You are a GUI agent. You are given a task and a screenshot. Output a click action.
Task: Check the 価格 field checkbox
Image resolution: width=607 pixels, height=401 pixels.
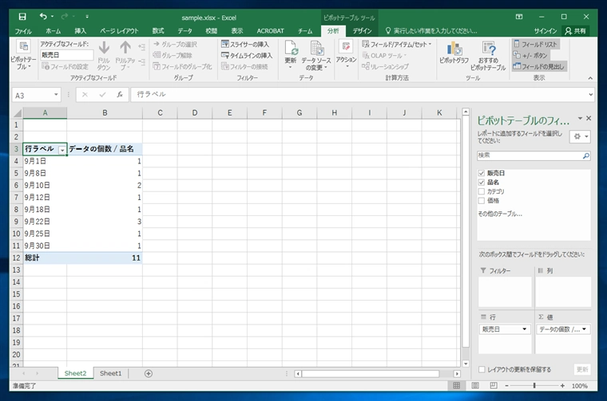pyautogui.click(x=481, y=201)
